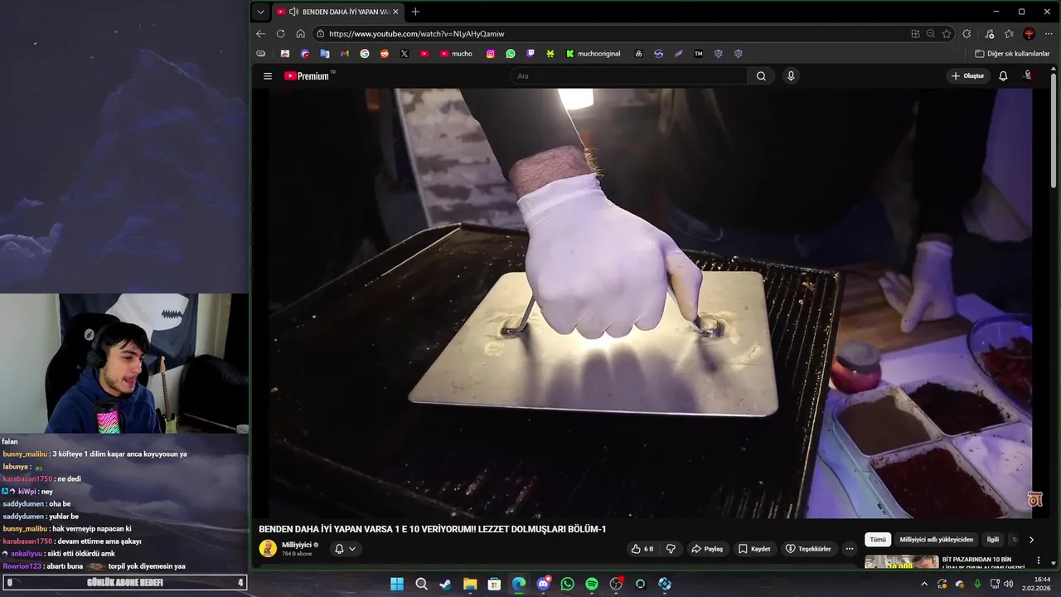Select 'Milliyiyici adlı yükleyiciden' chip
The width and height of the screenshot is (1061, 597).
[x=937, y=540]
